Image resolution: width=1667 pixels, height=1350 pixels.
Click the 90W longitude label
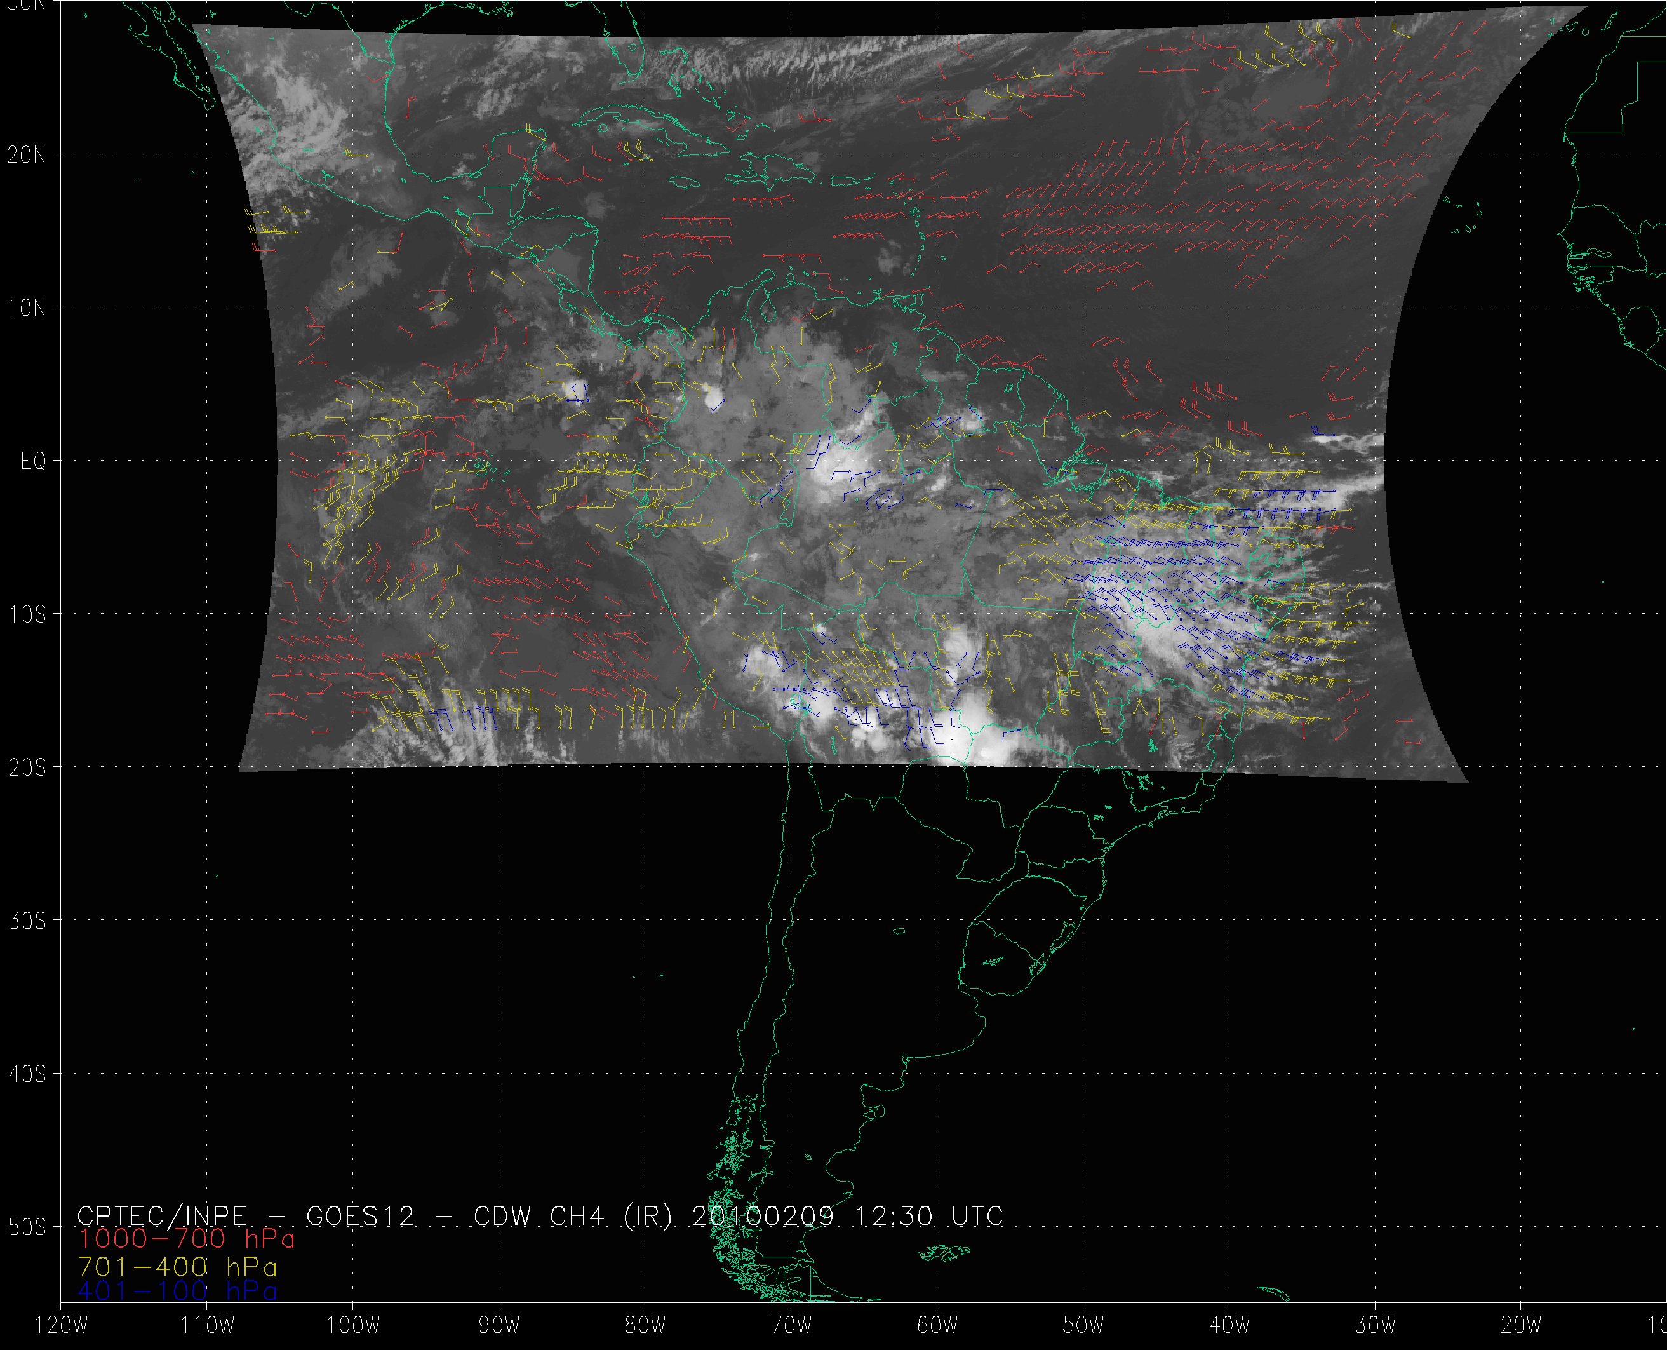(499, 1325)
